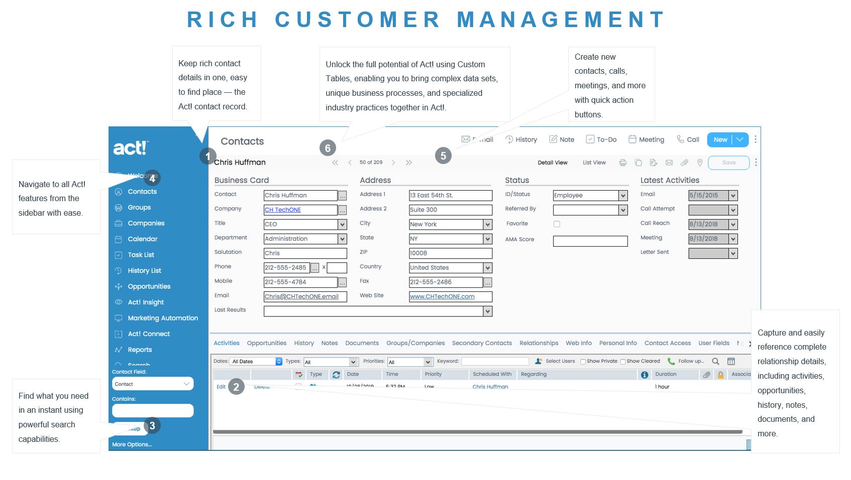Click the attach file paperclip icon

(684, 163)
